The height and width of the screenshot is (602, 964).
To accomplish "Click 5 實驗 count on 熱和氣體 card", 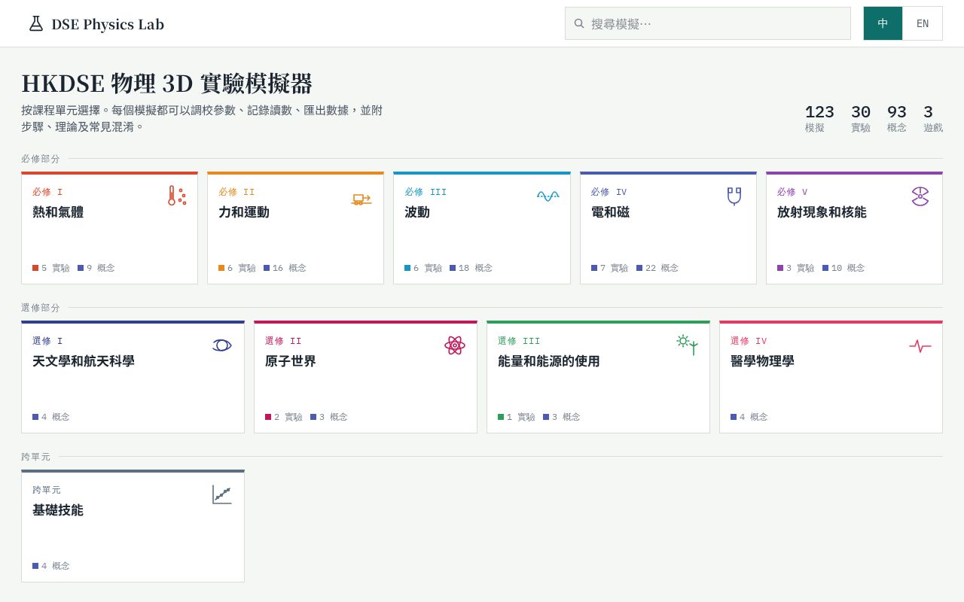I will click(51, 268).
